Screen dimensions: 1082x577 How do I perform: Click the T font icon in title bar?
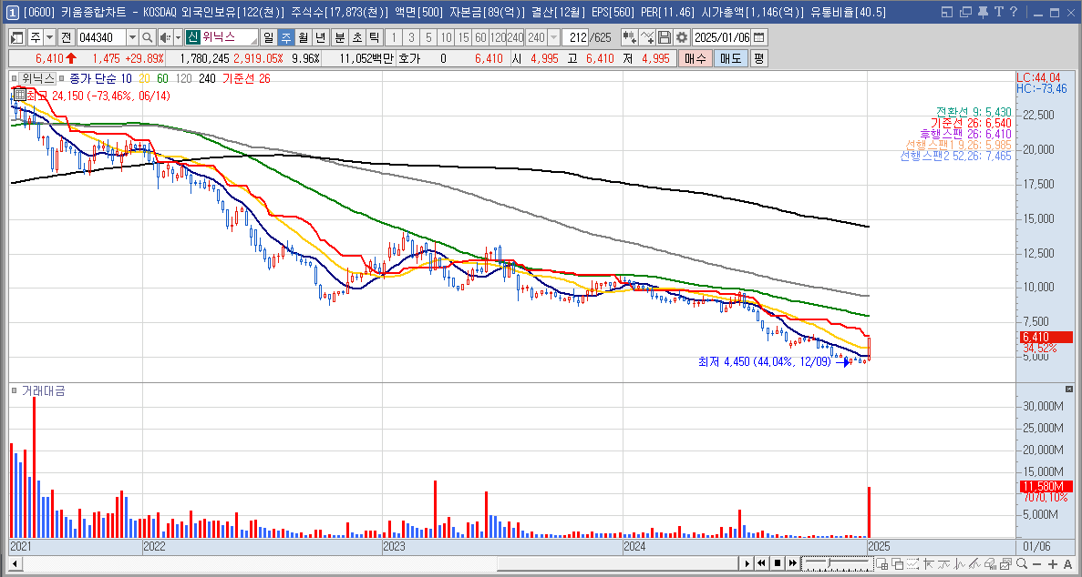[x=998, y=12]
